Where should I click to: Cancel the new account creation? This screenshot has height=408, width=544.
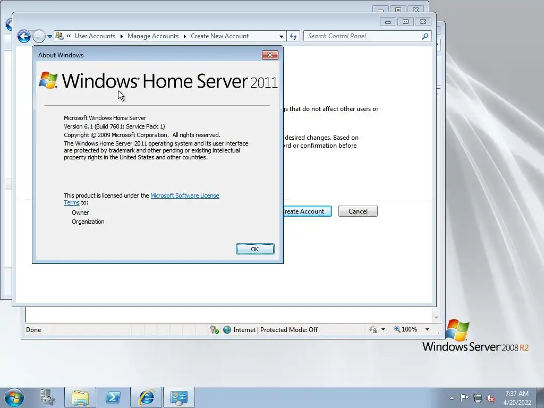tap(358, 211)
